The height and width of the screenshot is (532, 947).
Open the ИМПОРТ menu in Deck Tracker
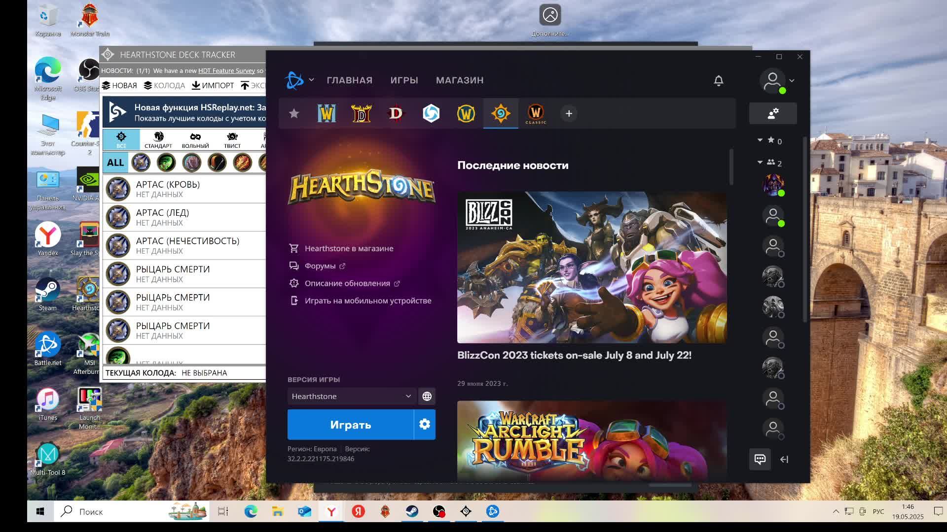click(214, 85)
